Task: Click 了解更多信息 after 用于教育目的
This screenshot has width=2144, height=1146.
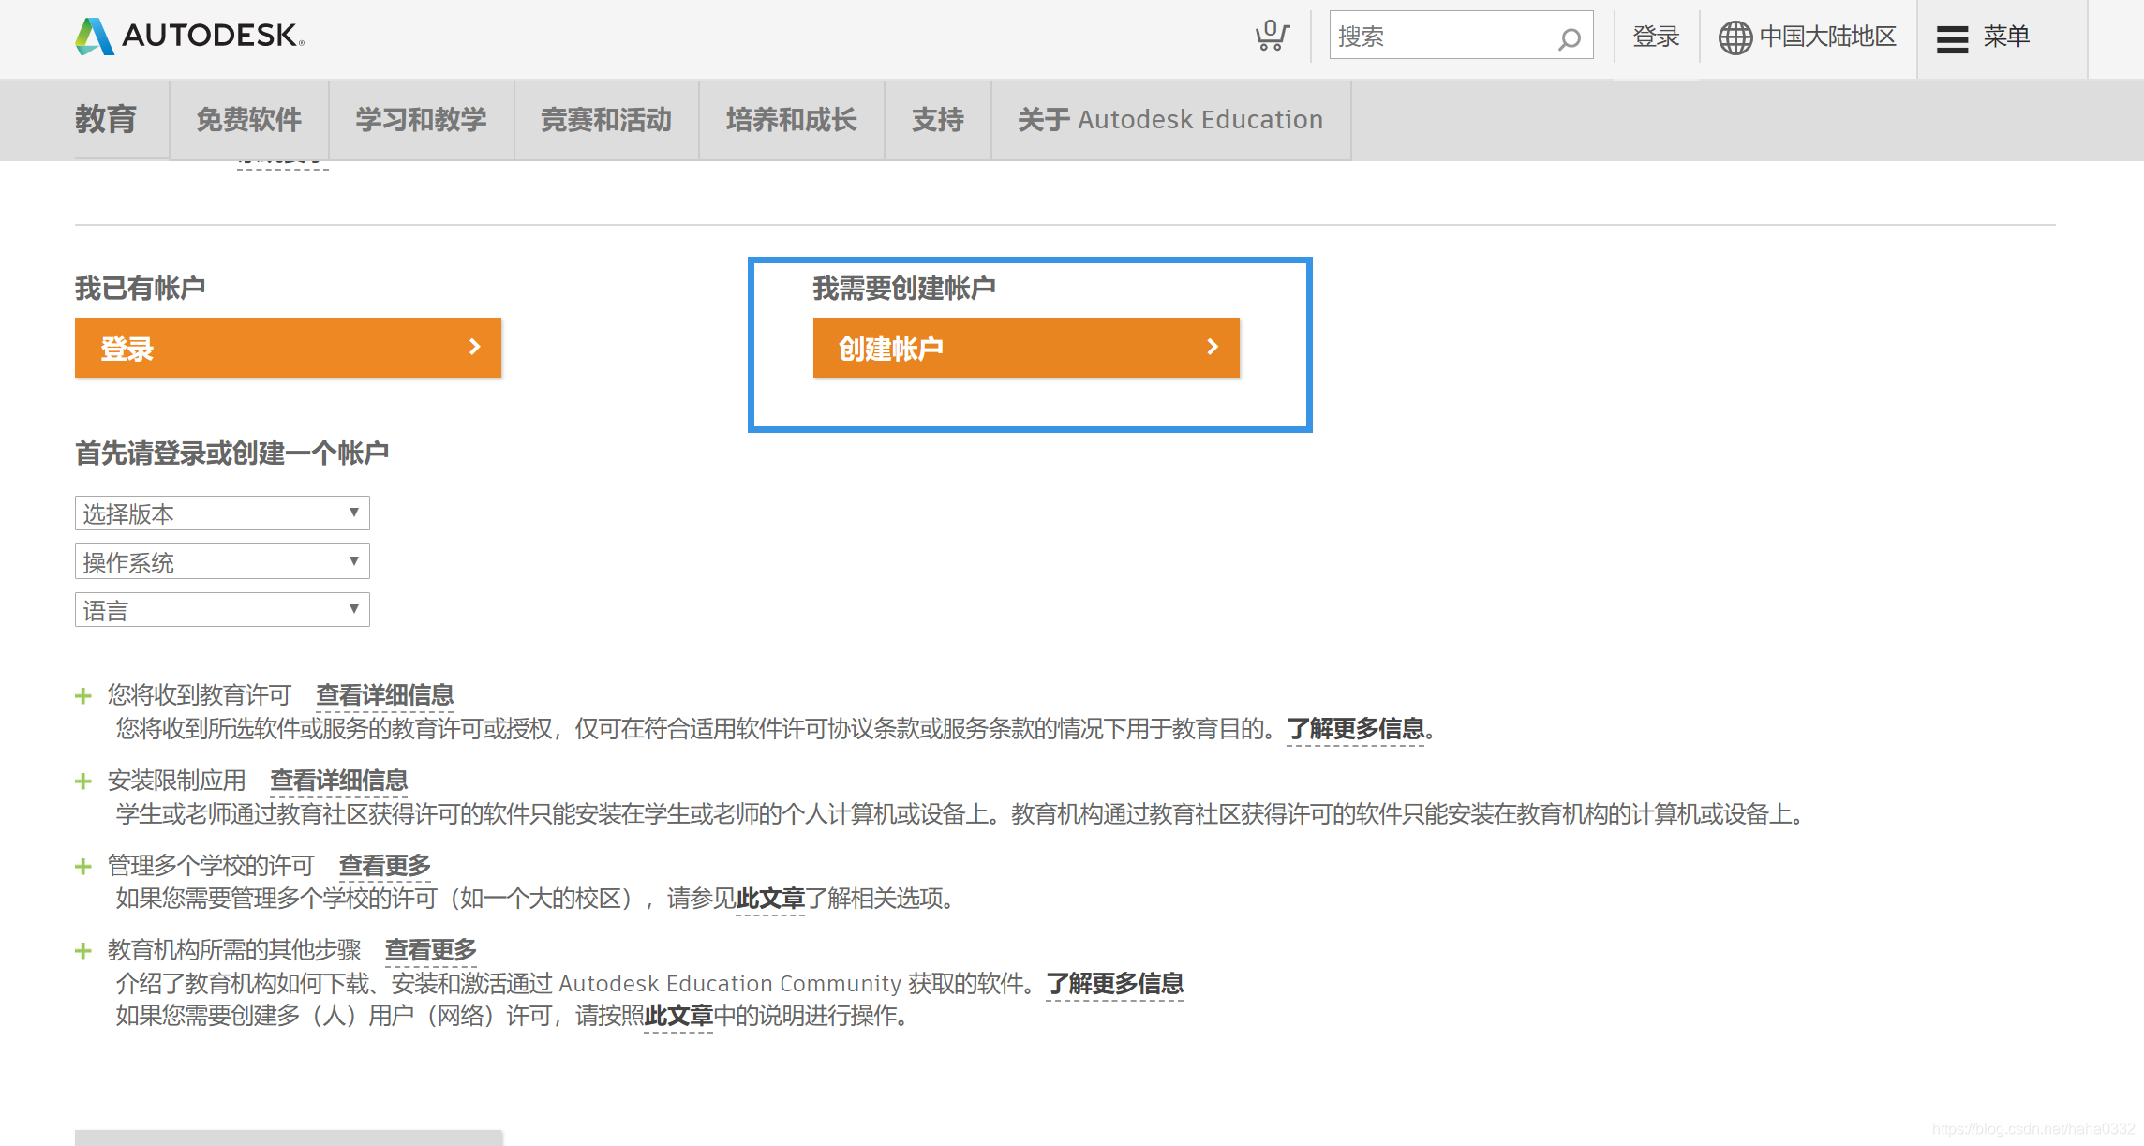Action: (x=1356, y=729)
